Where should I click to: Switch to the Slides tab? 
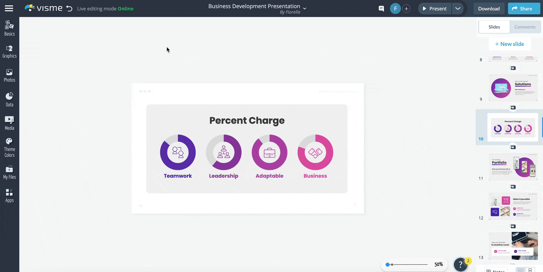[494, 27]
